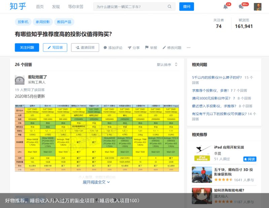Click the 2020年5月份更新 text
This screenshot has width=269, height=208.
(x=30, y=96)
